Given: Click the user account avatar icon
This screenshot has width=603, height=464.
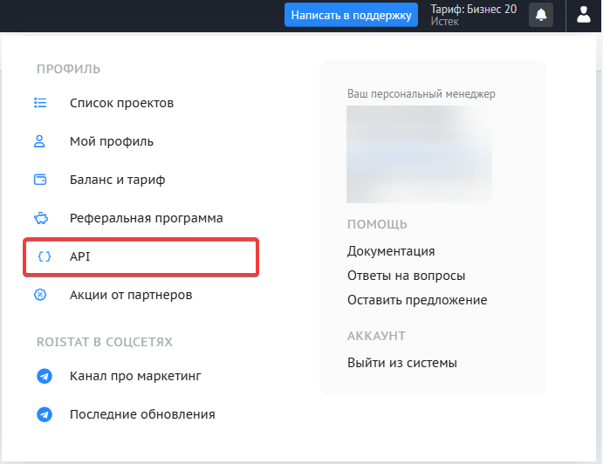Looking at the screenshot, I should (584, 15).
